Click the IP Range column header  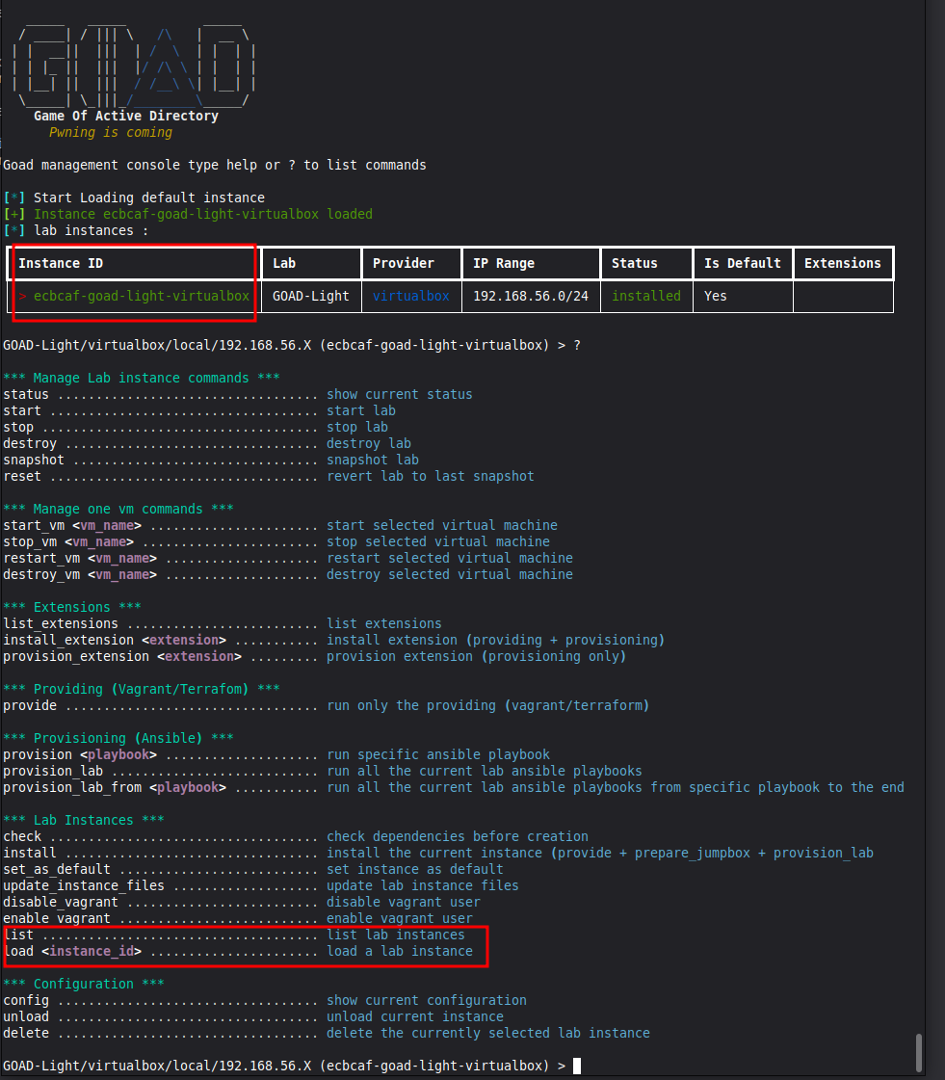click(x=504, y=263)
